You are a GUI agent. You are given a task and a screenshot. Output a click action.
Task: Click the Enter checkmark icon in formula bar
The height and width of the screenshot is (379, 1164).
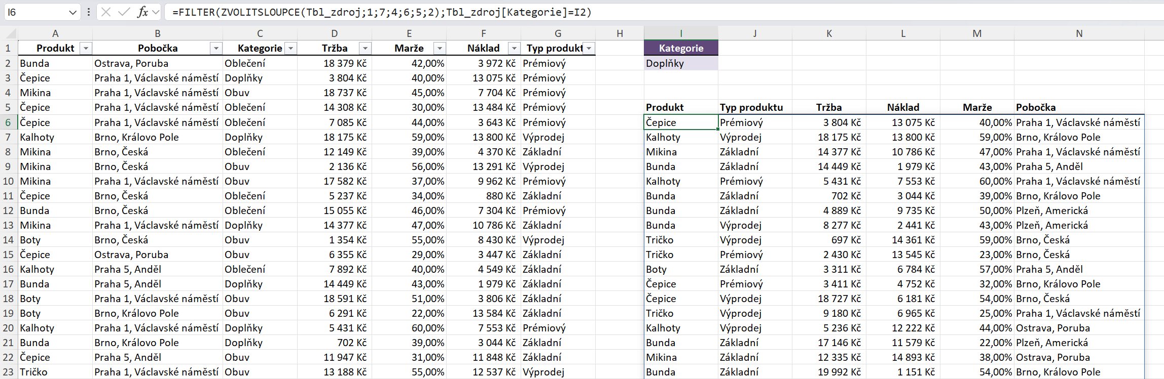point(124,12)
